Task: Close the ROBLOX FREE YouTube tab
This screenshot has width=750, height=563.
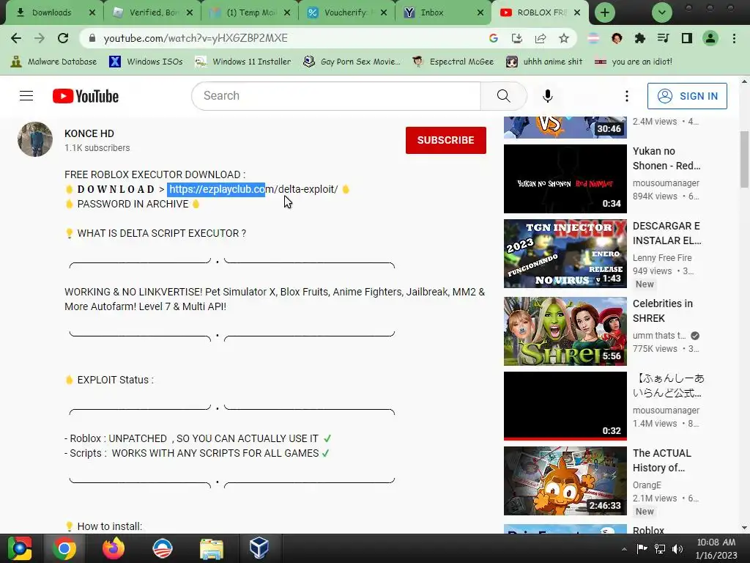Action: click(x=577, y=12)
